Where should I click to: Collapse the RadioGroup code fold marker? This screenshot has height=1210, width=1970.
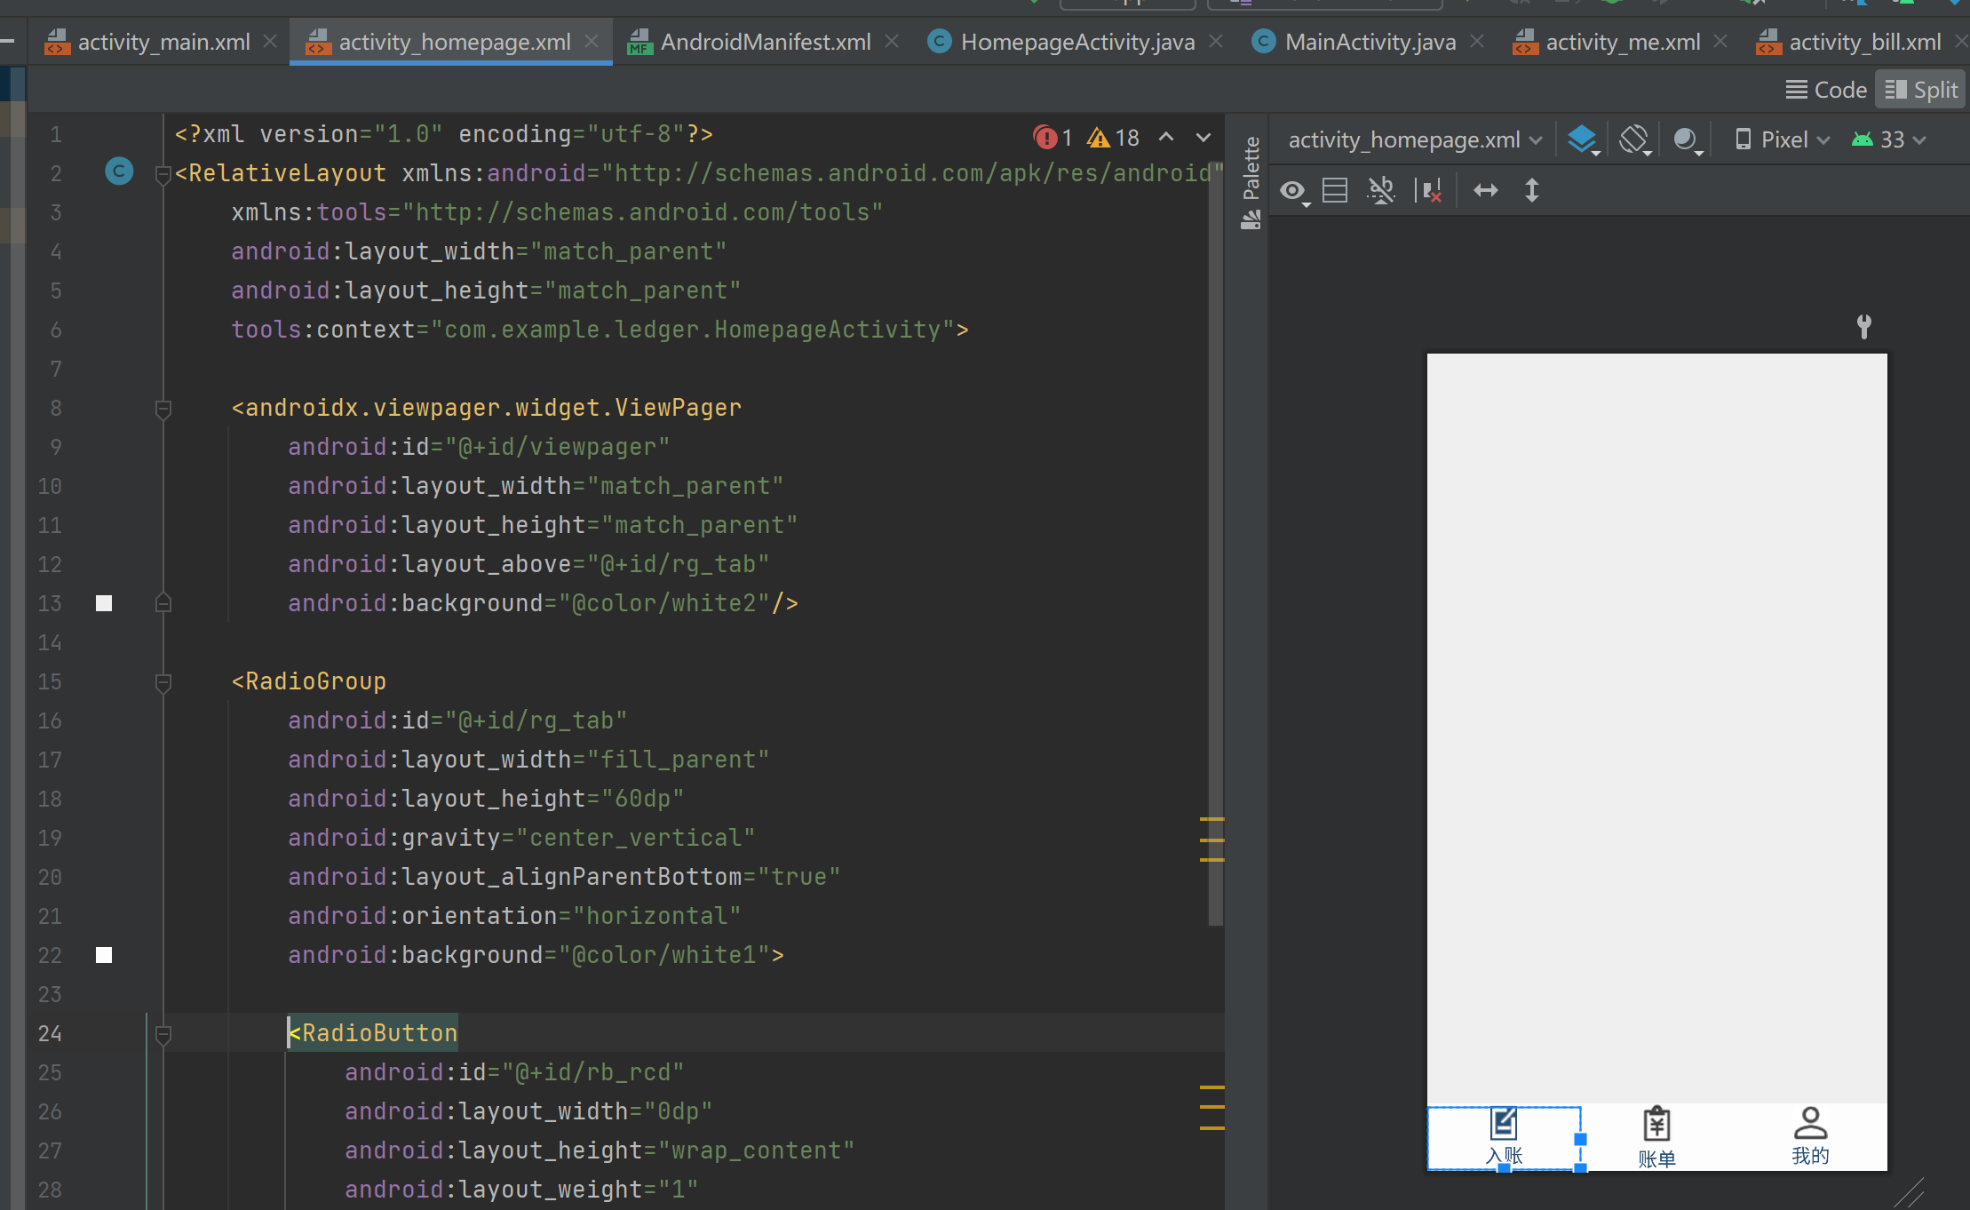coord(163,682)
